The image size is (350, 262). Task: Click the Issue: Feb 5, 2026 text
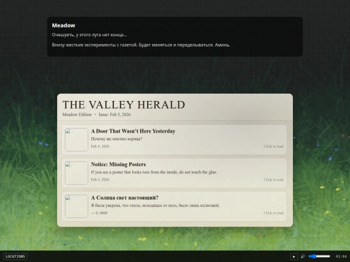(115, 115)
